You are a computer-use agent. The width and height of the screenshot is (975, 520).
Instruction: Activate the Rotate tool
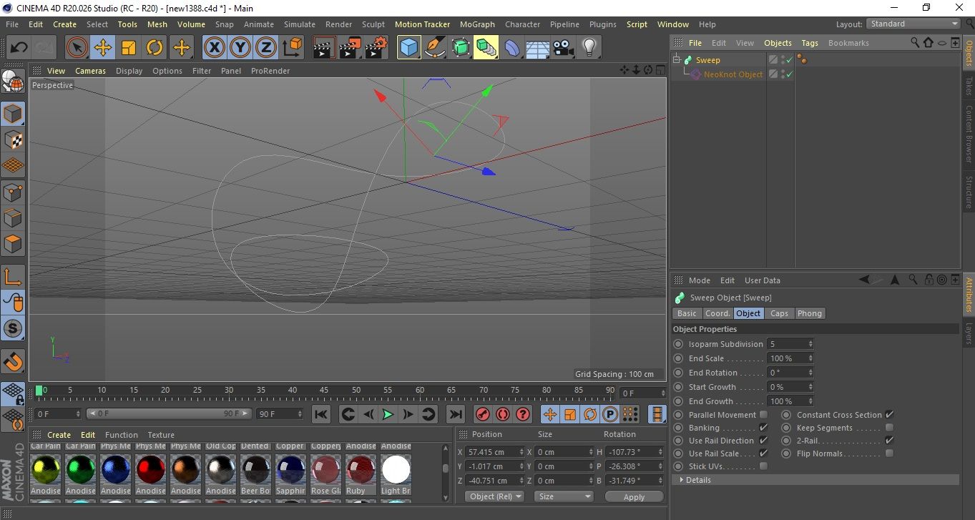(x=155, y=48)
